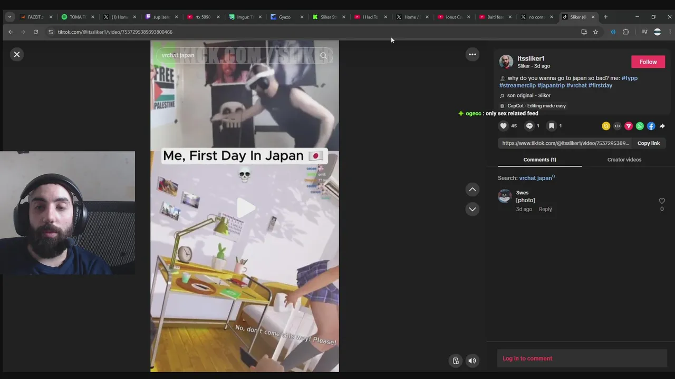Open the install app icon in address bar
The image size is (675, 379).
pyautogui.click(x=584, y=32)
